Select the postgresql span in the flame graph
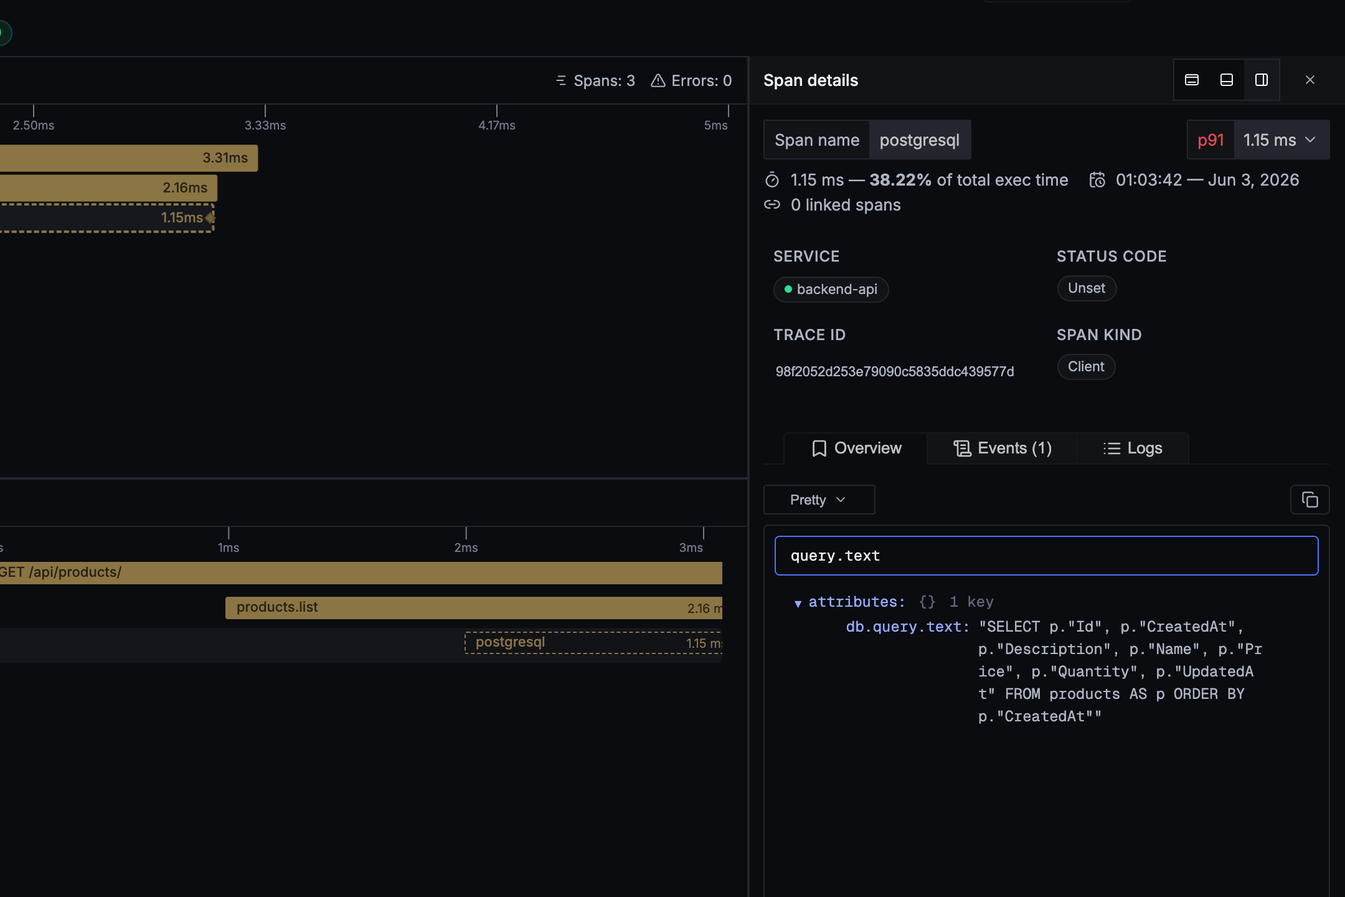The height and width of the screenshot is (897, 1345). coord(593,643)
